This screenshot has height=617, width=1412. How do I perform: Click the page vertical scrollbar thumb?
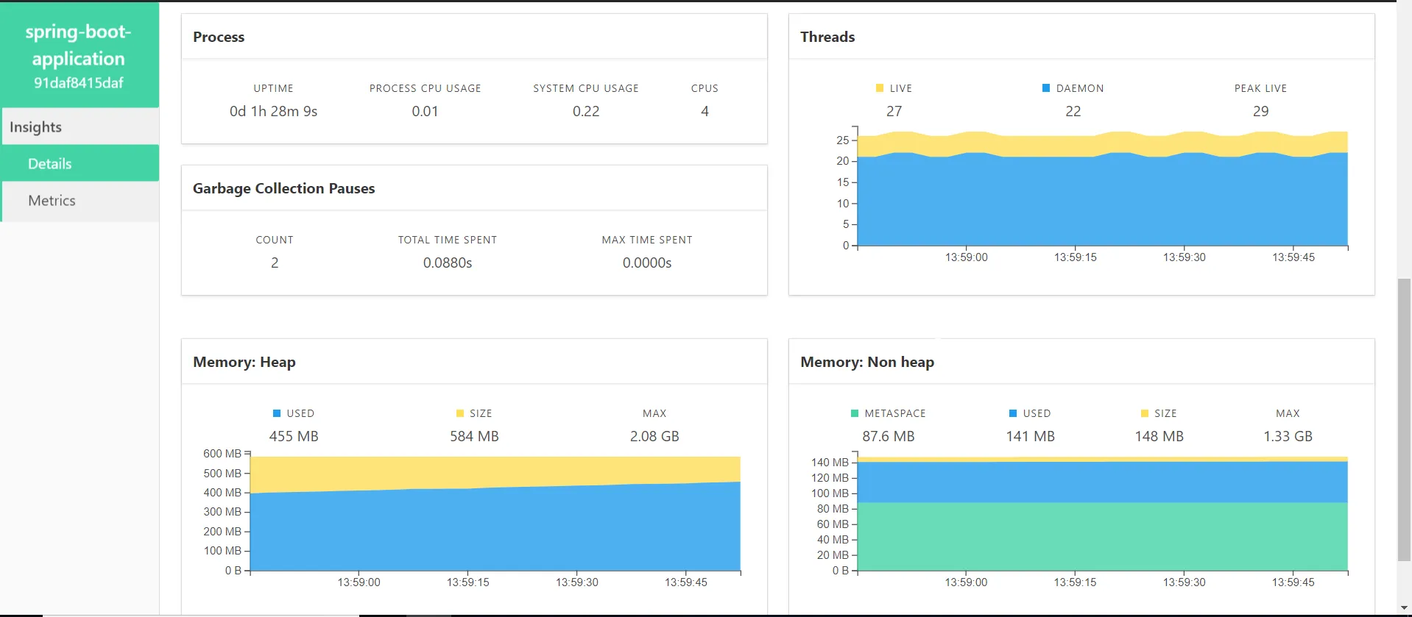[1405, 420]
